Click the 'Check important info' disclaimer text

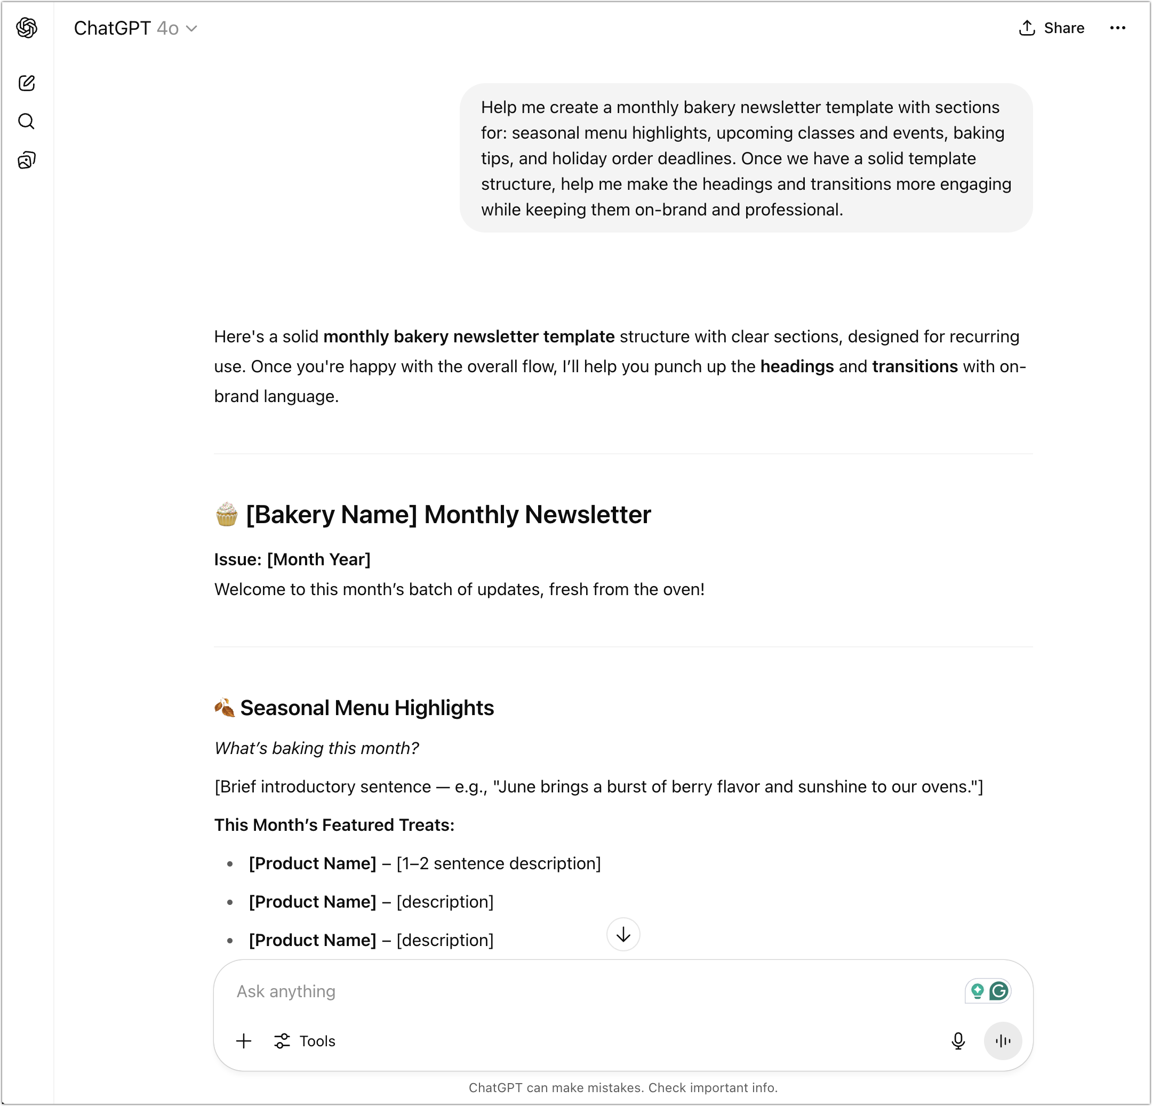[713, 1088]
